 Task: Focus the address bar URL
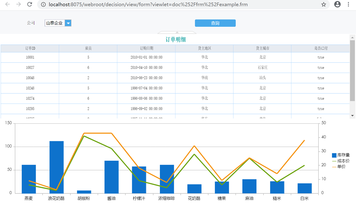coord(148,5)
